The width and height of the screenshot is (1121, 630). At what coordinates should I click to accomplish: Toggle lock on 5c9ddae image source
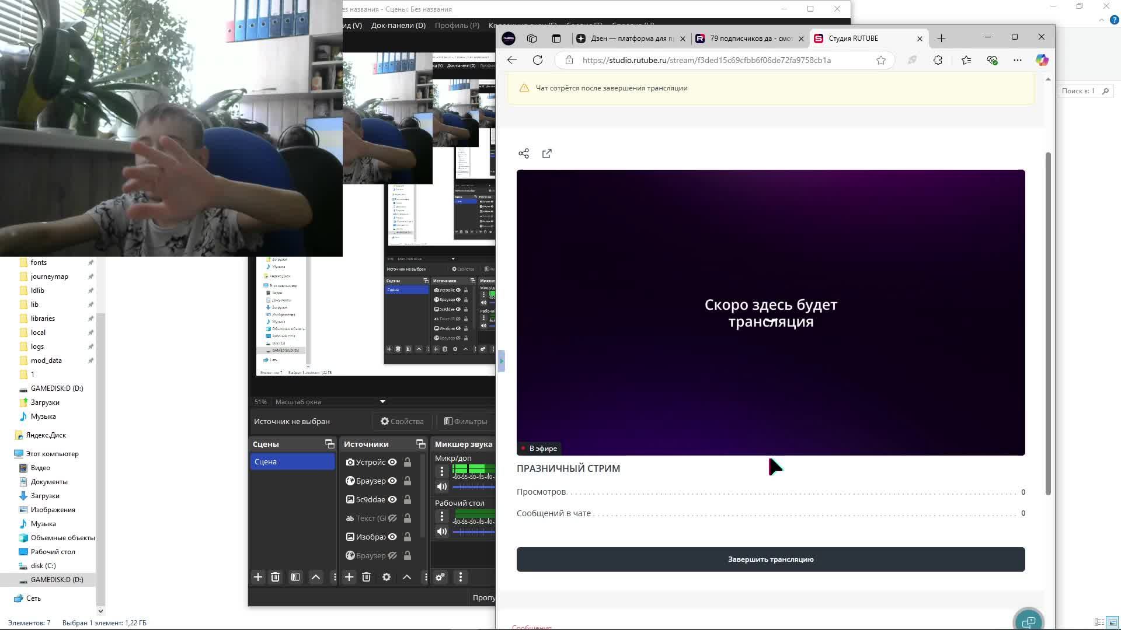[408, 499]
